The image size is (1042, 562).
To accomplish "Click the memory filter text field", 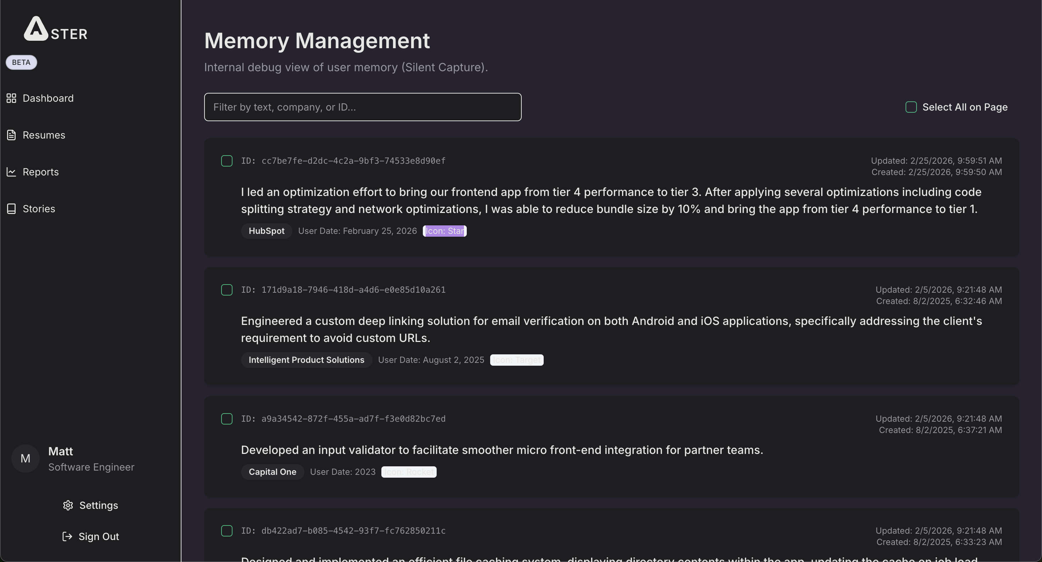I will pos(363,107).
